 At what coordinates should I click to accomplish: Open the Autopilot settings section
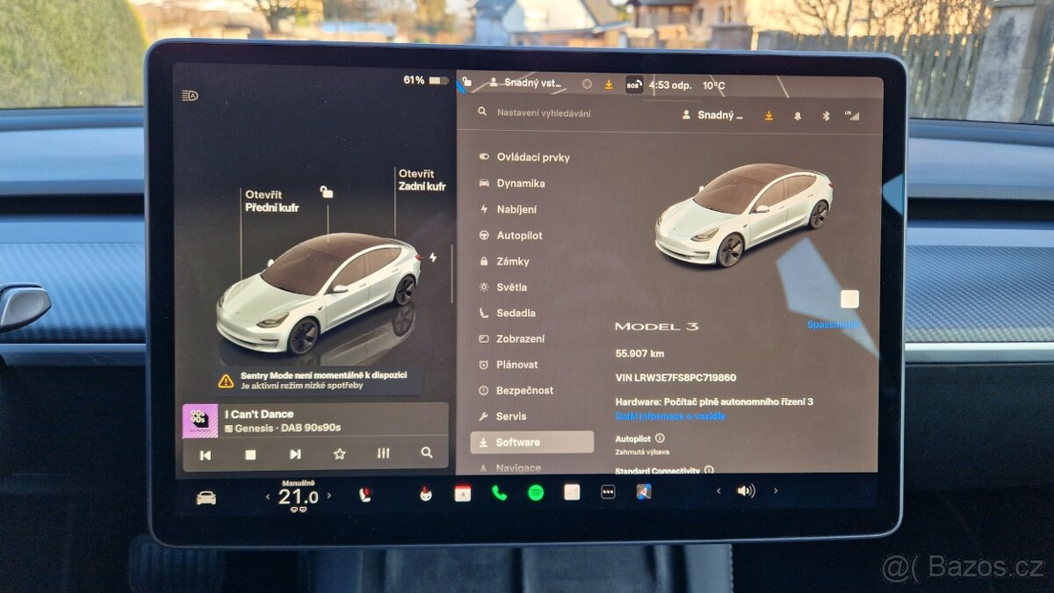click(x=517, y=235)
